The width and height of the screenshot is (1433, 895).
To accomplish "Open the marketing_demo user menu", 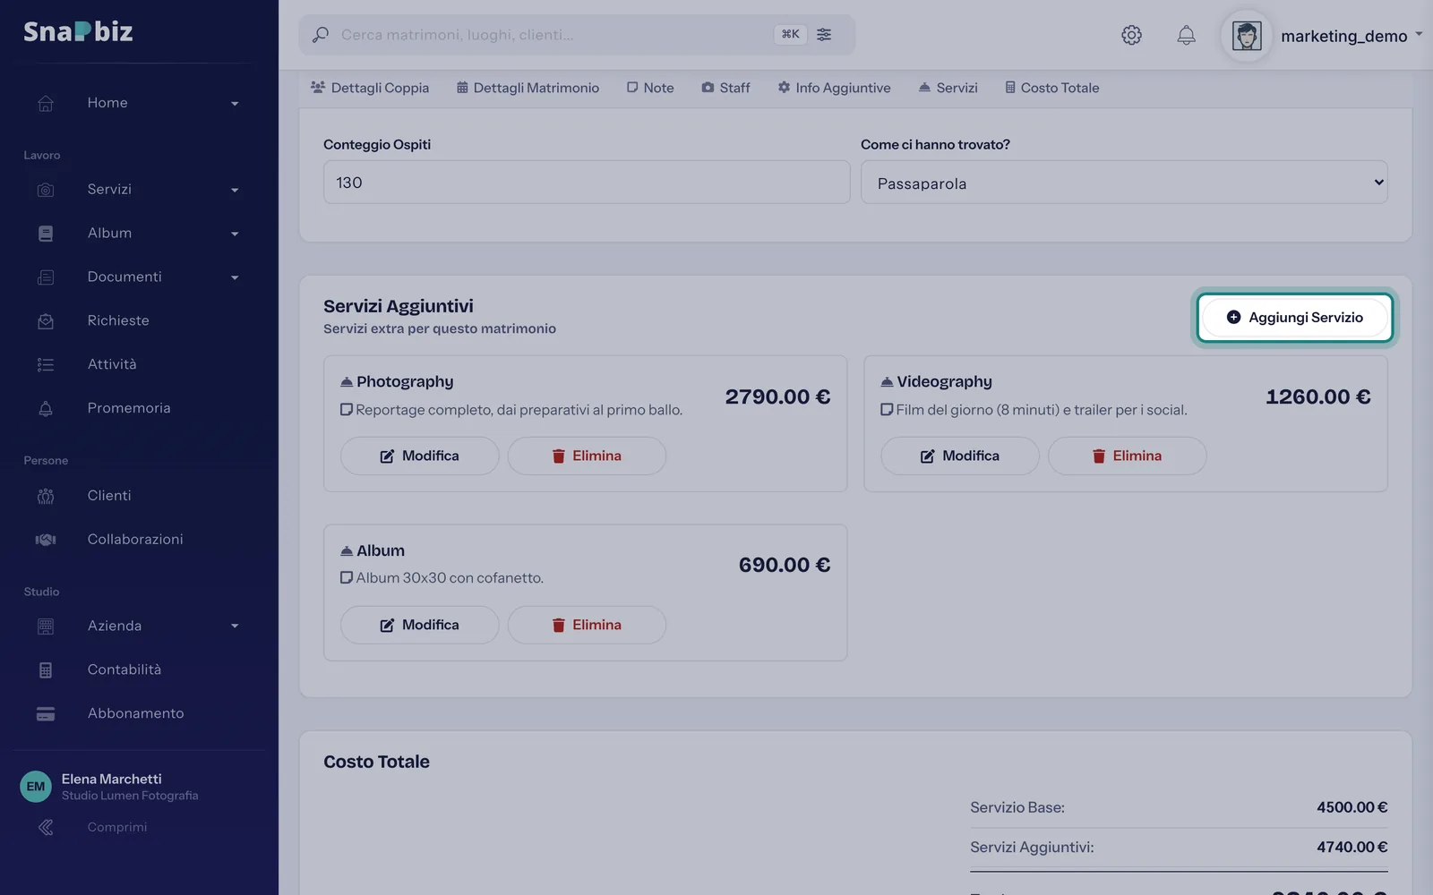I will tap(1351, 36).
